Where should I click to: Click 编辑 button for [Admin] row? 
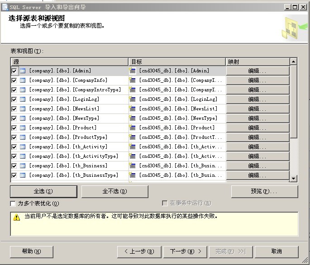[x=258, y=71]
